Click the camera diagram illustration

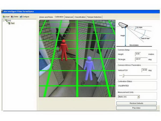click(137, 34)
